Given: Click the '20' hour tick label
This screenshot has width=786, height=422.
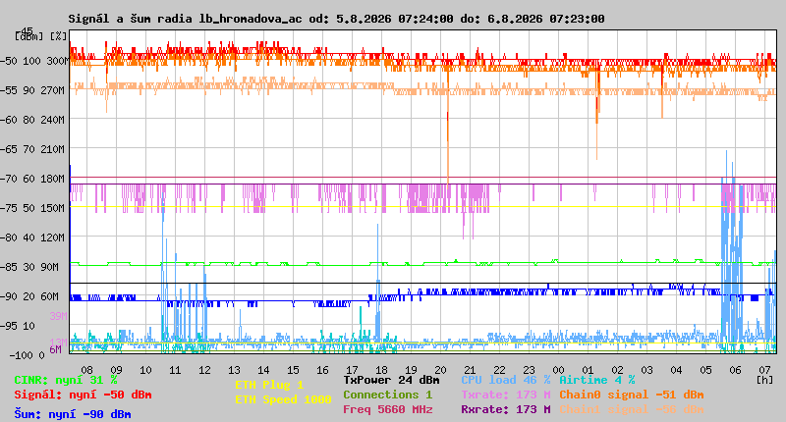Looking at the screenshot, I should pos(440,370).
